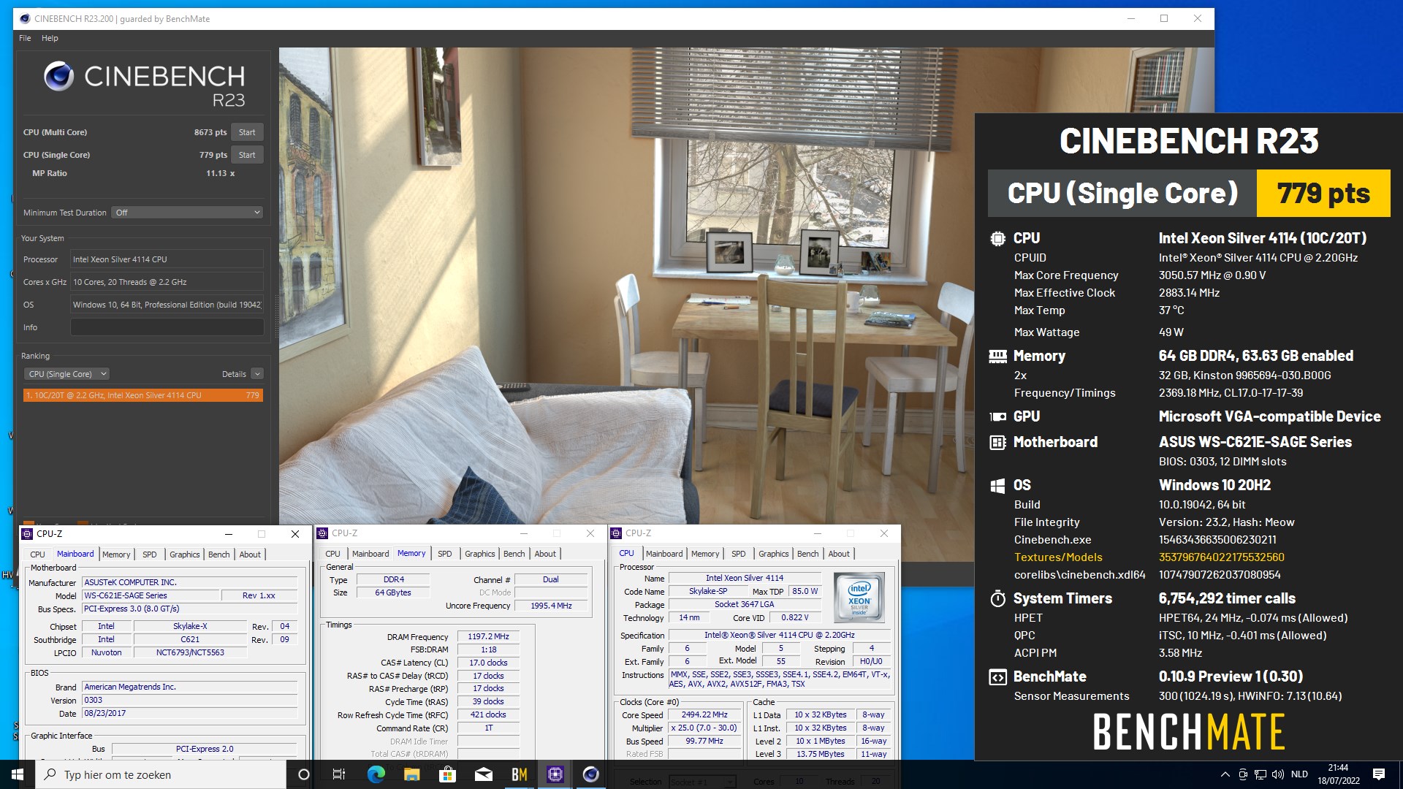Open CPU tab in middle CPU-Z window
Image resolution: width=1403 pixels, height=789 pixels.
[x=333, y=554]
